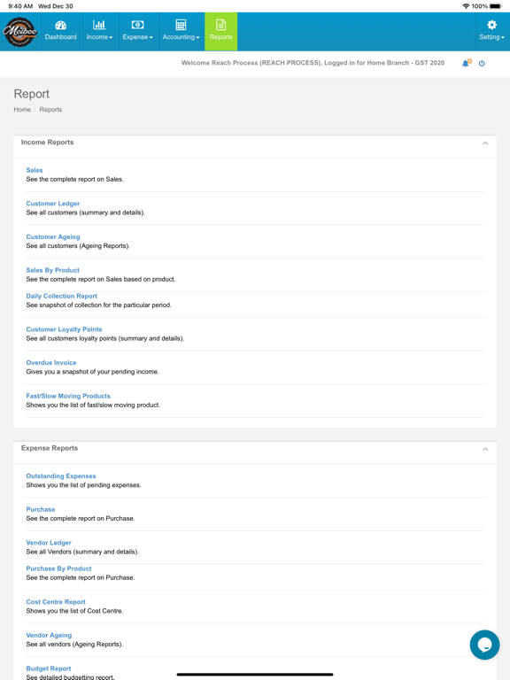Image resolution: width=510 pixels, height=680 pixels.
Task: View the Overdue Invoice report
Action: pos(51,362)
